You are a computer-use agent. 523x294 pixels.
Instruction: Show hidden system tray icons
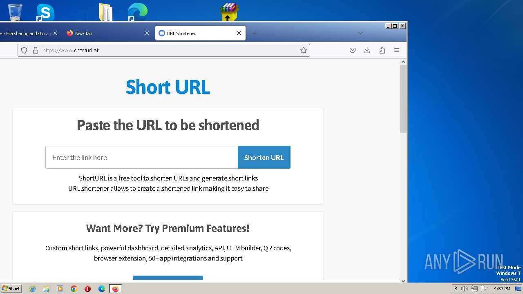tap(456, 289)
